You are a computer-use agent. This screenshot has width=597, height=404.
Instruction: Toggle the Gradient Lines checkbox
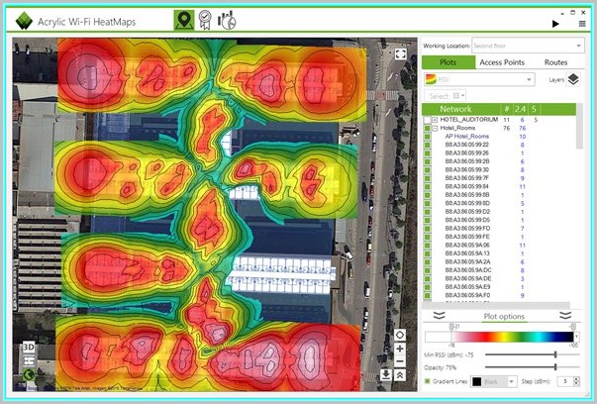[x=427, y=380]
